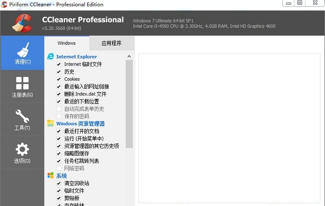Click the v5.20.5668 (64-bit) version text

click(62, 28)
